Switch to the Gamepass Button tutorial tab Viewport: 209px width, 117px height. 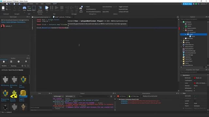[41, 17]
